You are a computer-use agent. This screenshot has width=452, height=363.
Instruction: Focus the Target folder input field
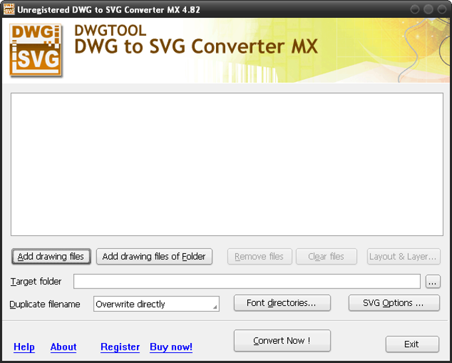pos(247,281)
